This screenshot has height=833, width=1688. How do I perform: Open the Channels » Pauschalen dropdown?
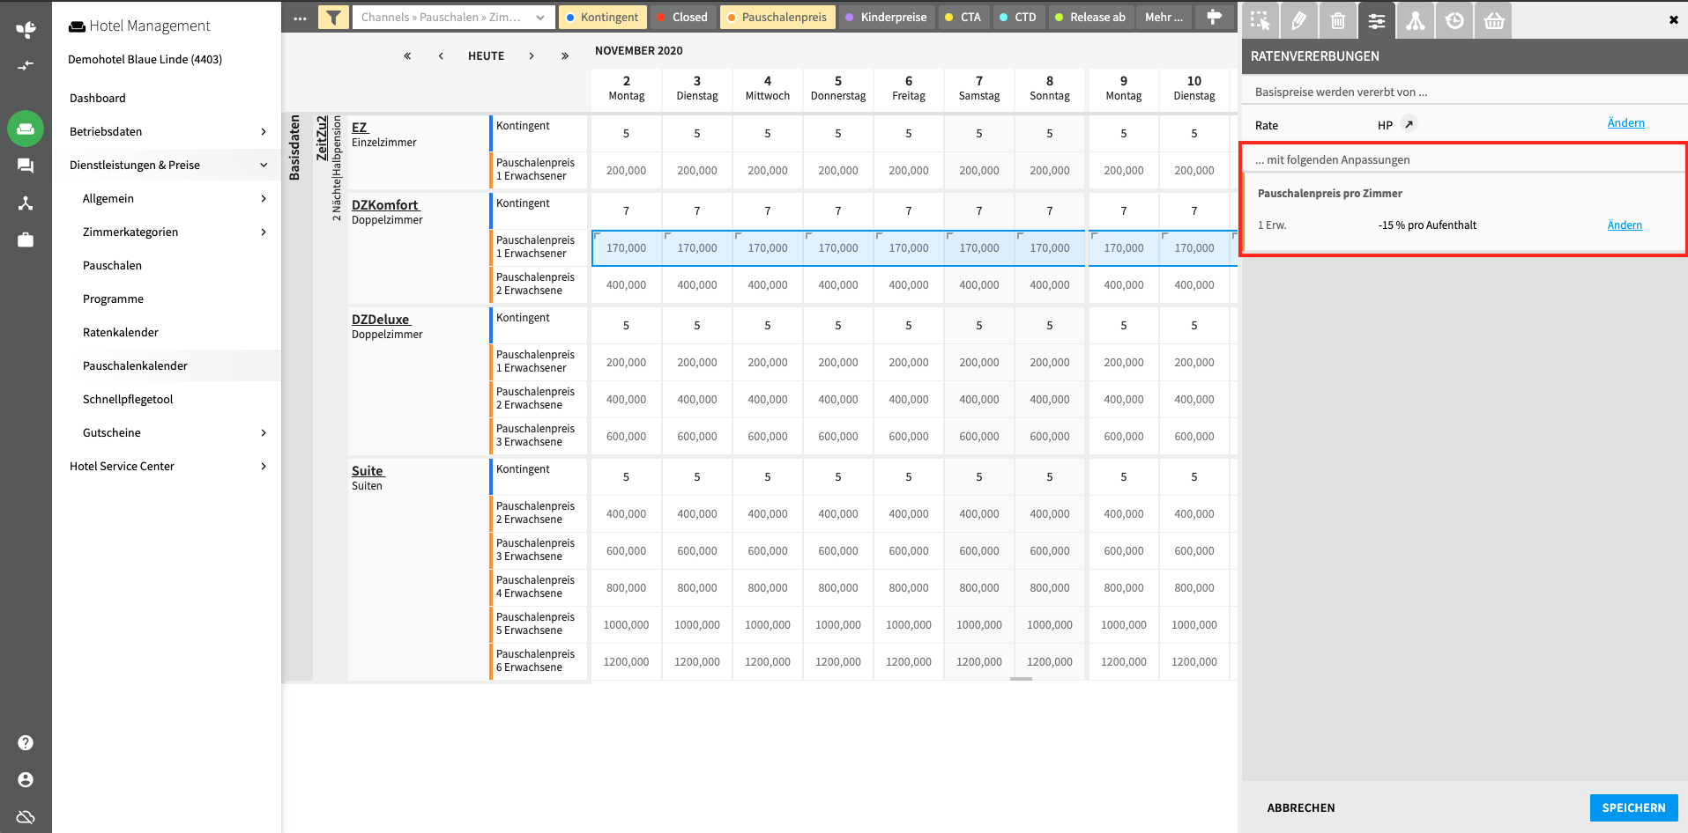coord(453,17)
